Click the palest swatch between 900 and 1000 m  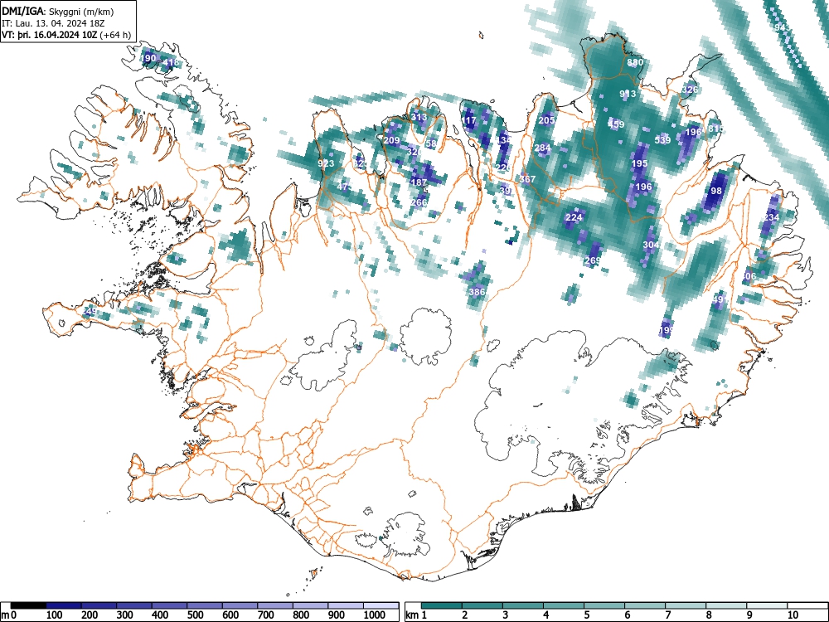(346, 605)
